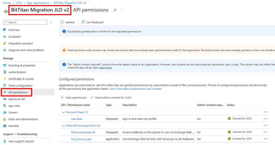Click Add a permission button
The height and width of the screenshot is (145, 275).
pyautogui.click(x=74, y=98)
